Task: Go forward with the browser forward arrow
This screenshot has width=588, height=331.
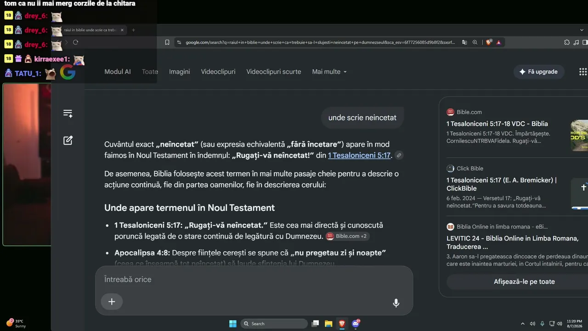Action: [x=66, y=42]
